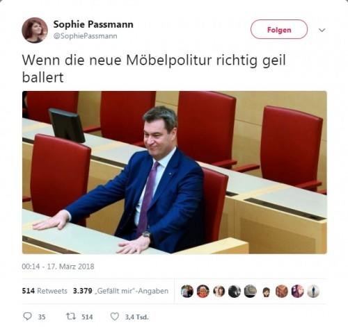
Task: Expand tweet options chevron dropdown
Action: coord(322,30)
